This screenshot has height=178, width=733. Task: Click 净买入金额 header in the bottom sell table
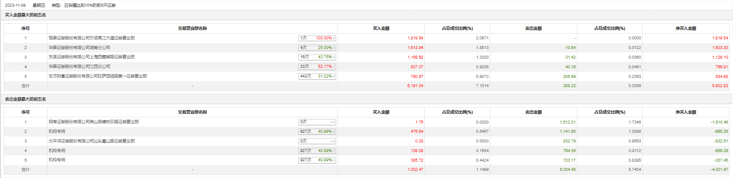click(686, 112)
